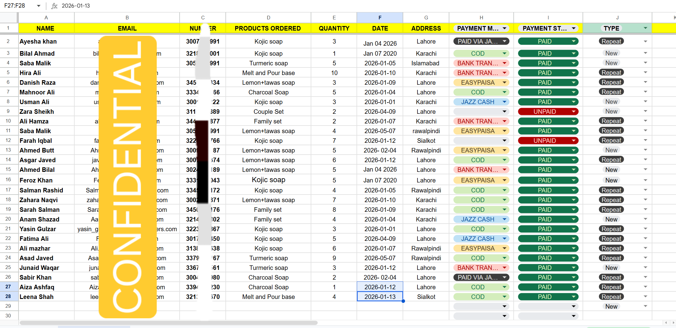Click the PRODUCTS ORDERED header cell
Viewport: 676px width, 328px height.
(x=268, y=28)
